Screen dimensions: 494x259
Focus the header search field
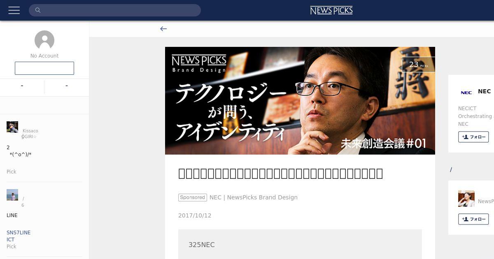pos(115,10)
